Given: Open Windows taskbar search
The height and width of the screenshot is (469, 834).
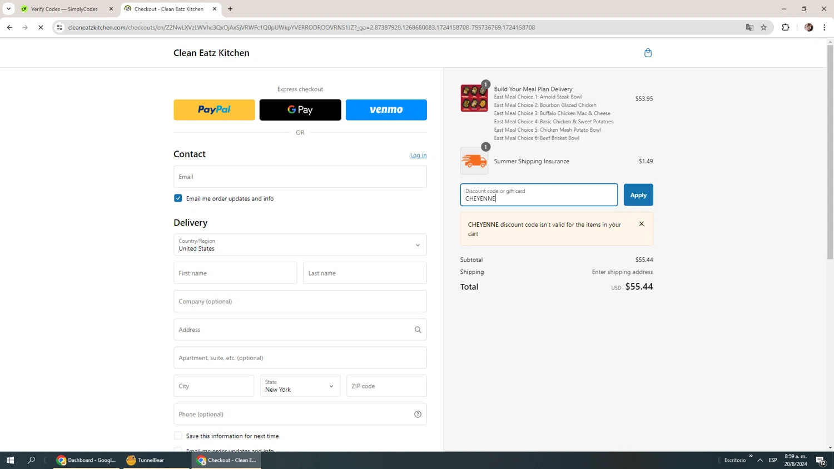Looking at the screenshot, I should click(x=31, y=460).
